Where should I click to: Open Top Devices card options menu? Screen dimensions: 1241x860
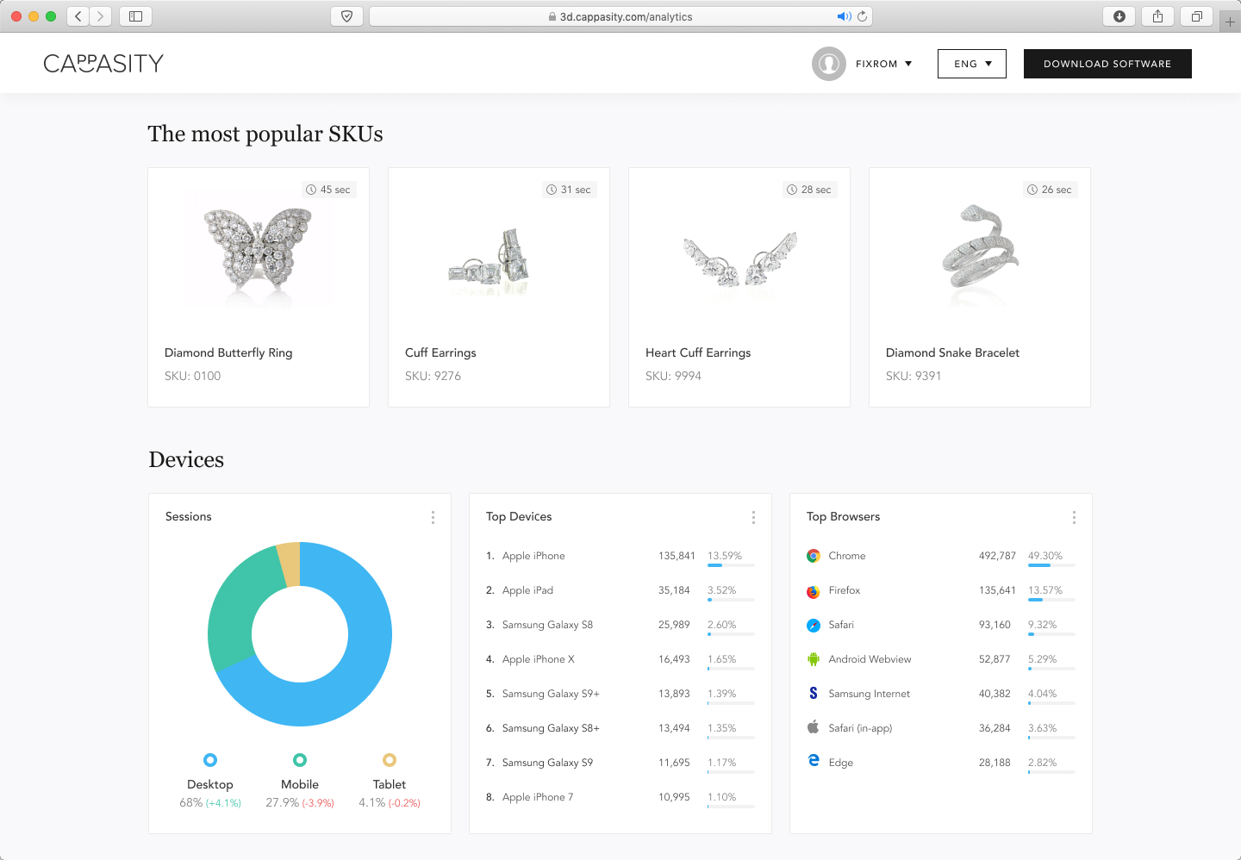(x=753, y=517)
